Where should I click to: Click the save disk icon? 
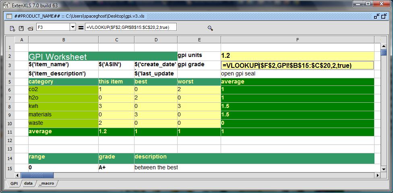point(21,28)
